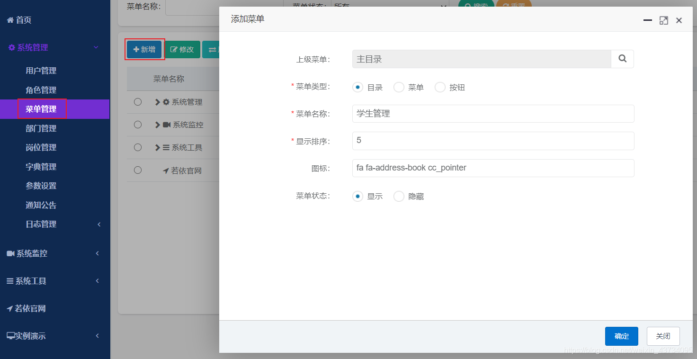
Task: Expand the 日志管理 submenu arrow
Action: tap(99, 224)
